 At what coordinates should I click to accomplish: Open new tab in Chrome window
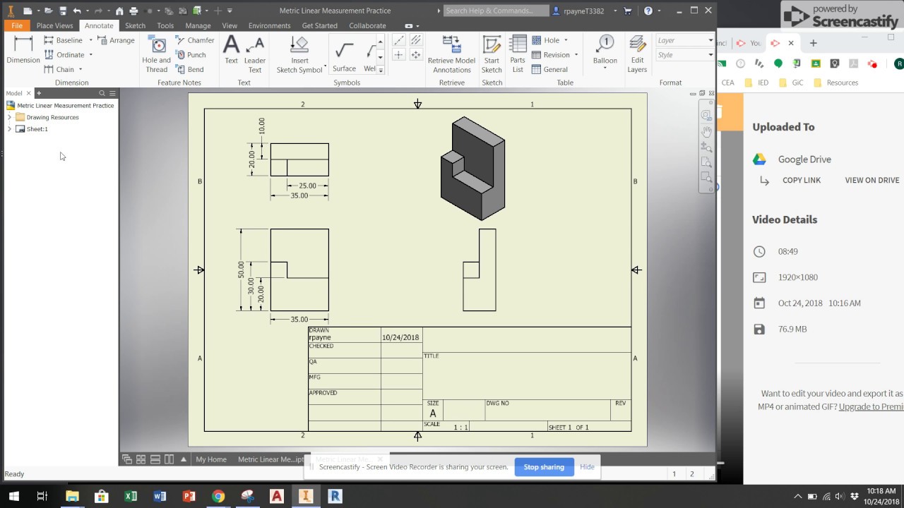(813, 43)
